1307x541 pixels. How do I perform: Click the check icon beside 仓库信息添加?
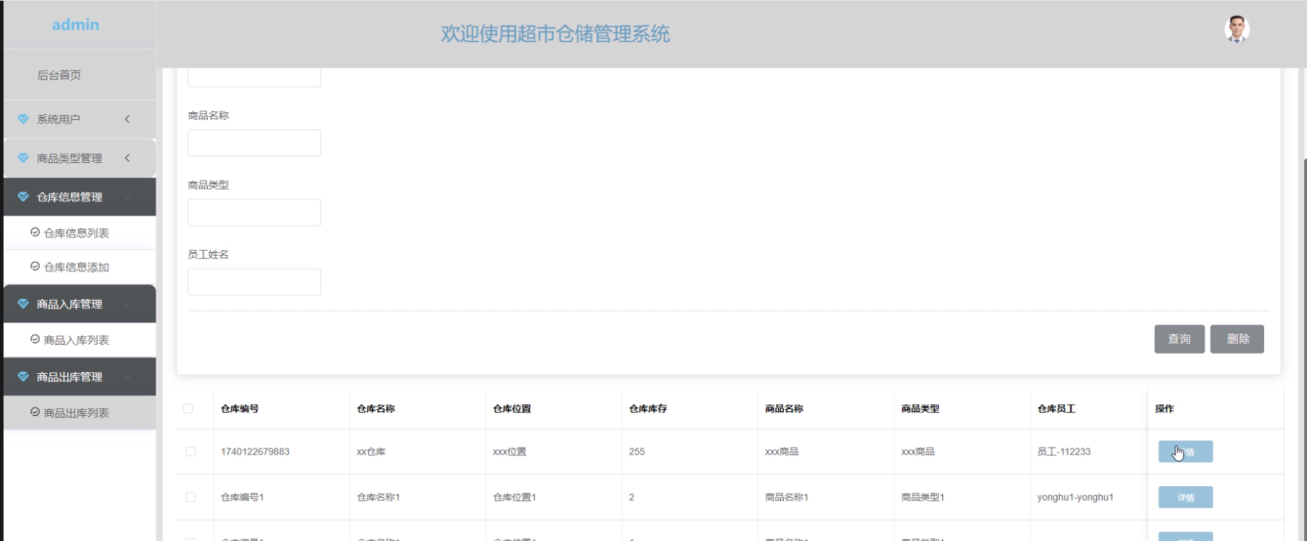pos(35,267)
